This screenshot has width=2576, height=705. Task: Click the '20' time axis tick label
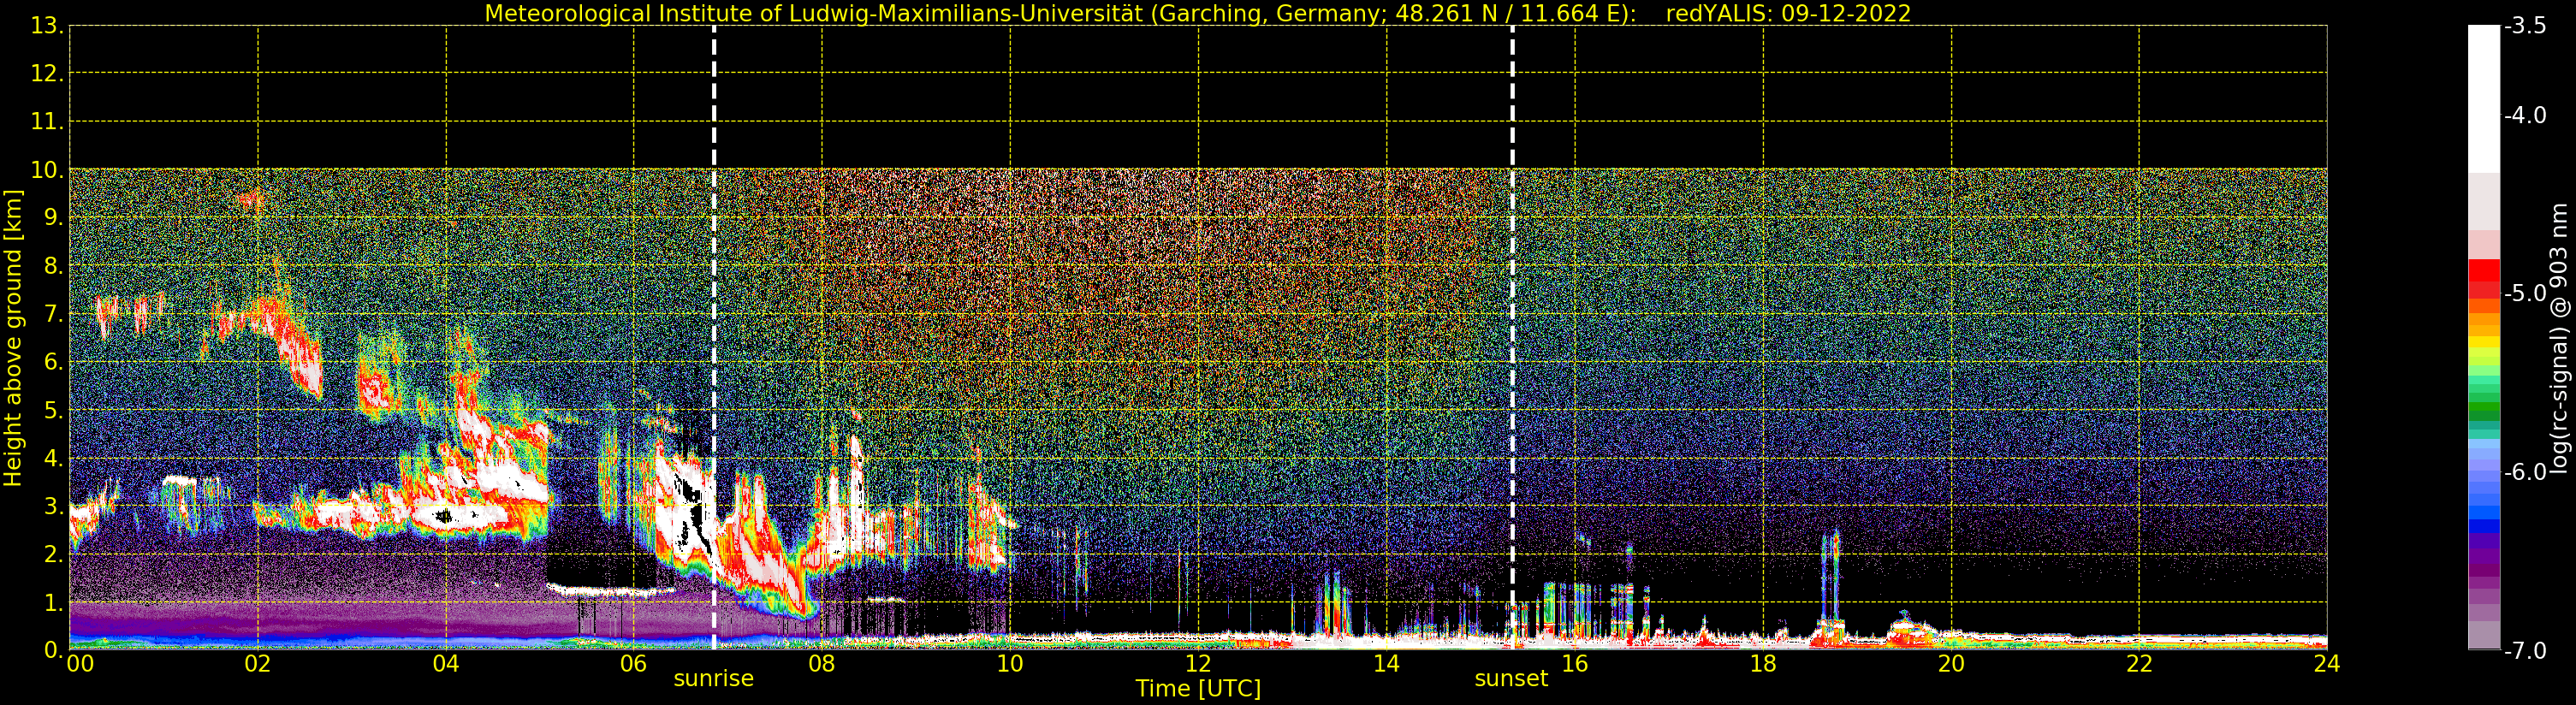[x=1951, y=664]
